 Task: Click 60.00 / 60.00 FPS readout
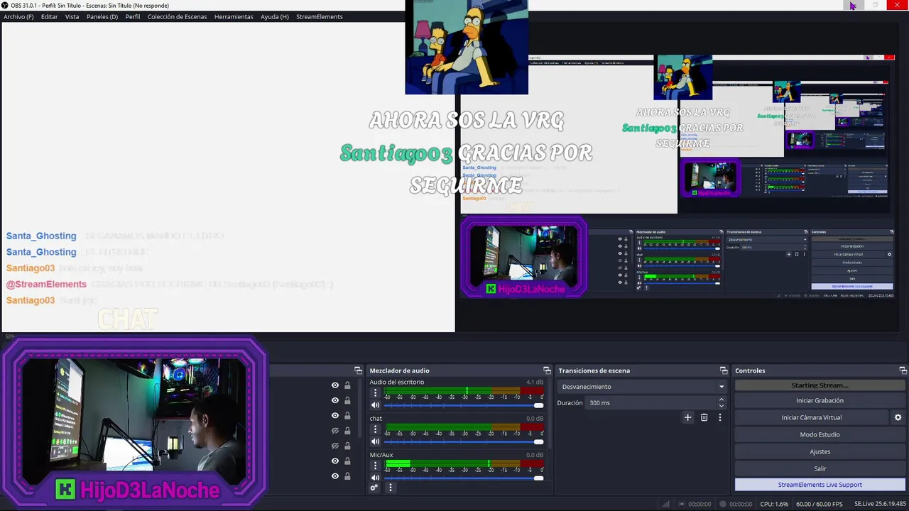coord(818,504)
